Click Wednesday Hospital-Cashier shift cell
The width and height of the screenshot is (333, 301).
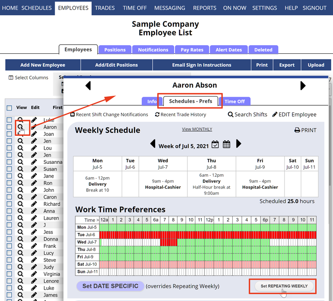click(x=163, y=184)
